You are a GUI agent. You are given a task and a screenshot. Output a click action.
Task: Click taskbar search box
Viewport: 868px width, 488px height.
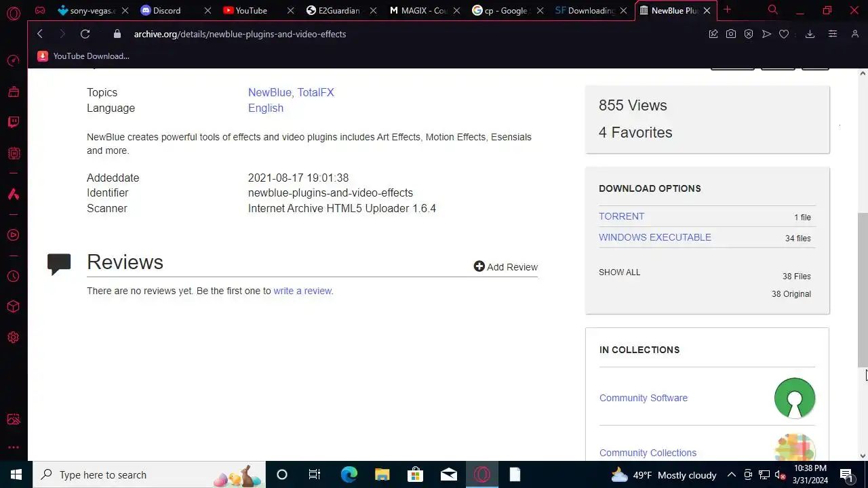[149, 474]
